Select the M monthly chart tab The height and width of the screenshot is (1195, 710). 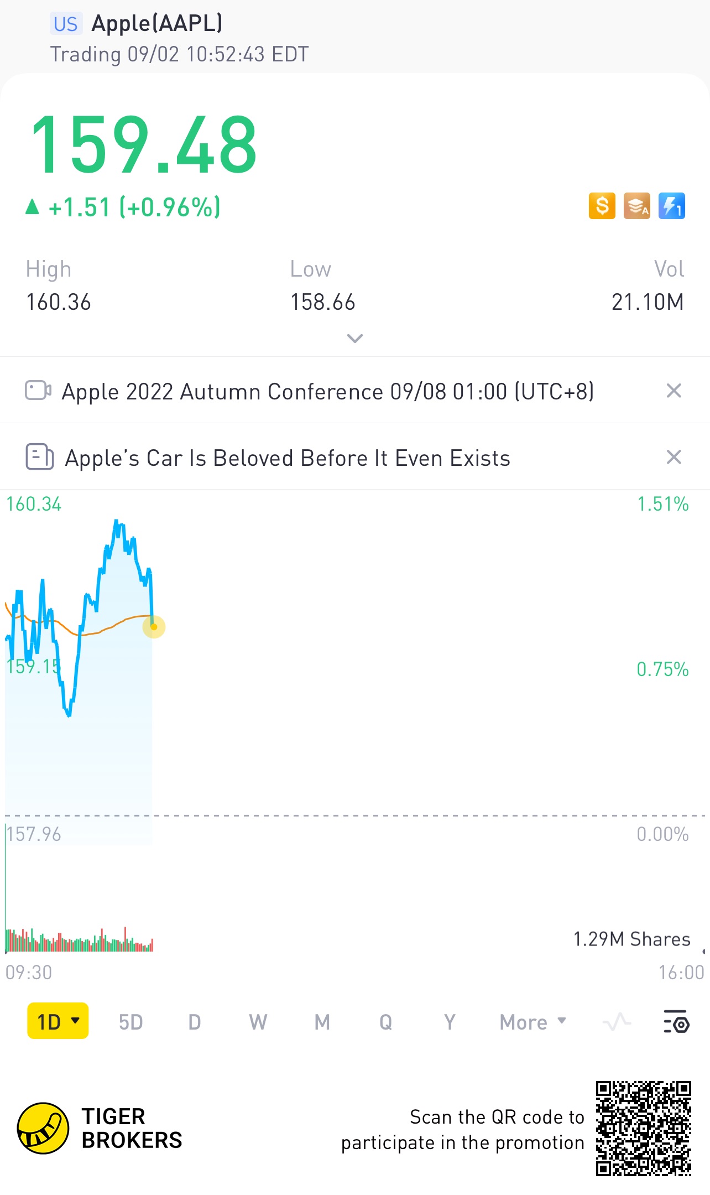[322, 1022]
